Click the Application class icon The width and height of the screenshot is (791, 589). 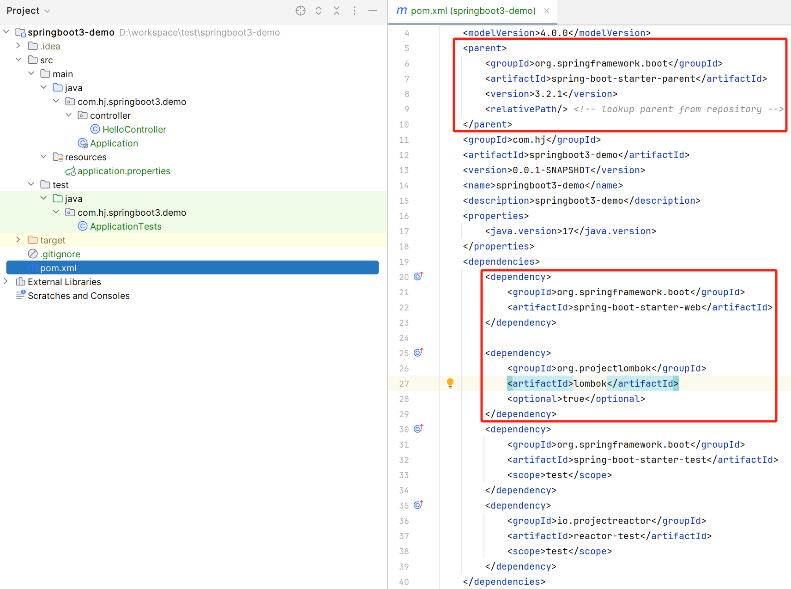click(83, 143)
